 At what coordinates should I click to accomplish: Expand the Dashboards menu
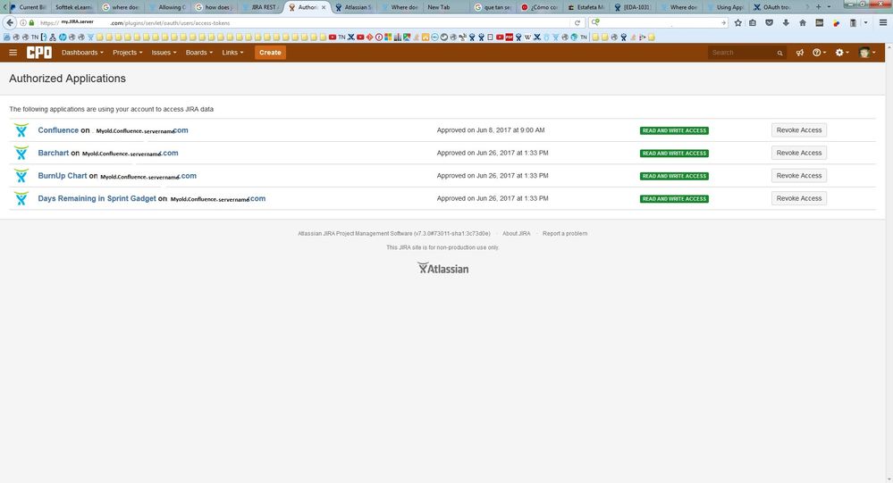click(x=82, y=53)
